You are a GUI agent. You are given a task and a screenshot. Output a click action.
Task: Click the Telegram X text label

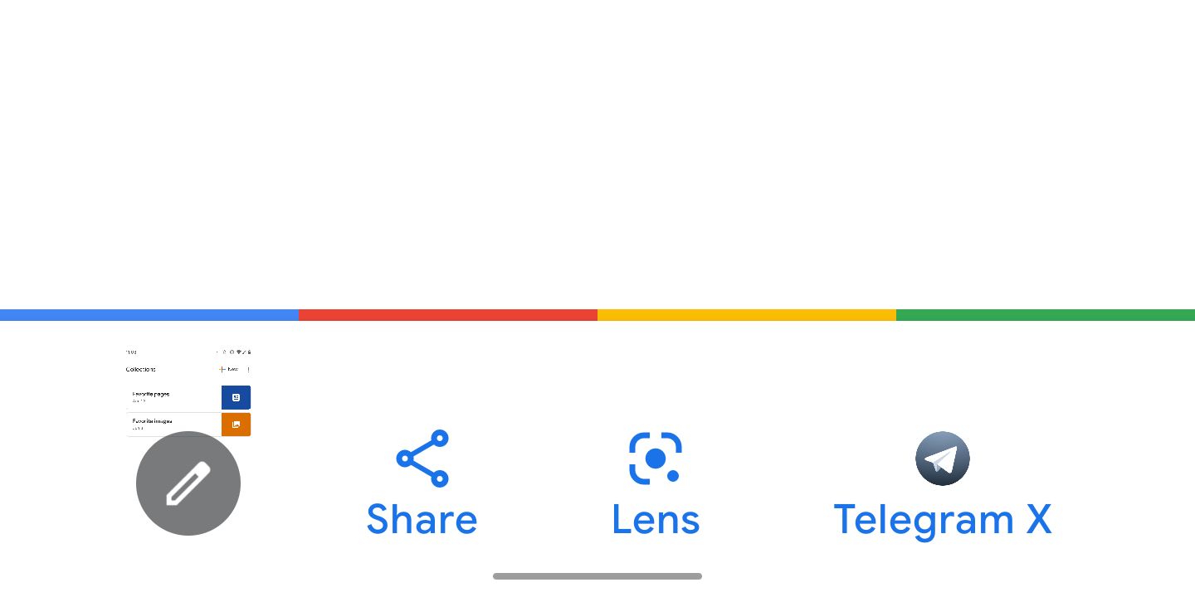(943, 519)
